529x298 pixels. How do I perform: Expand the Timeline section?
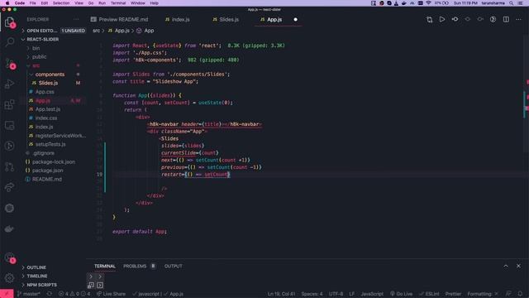pyautogui.click(x=37, y=276)
